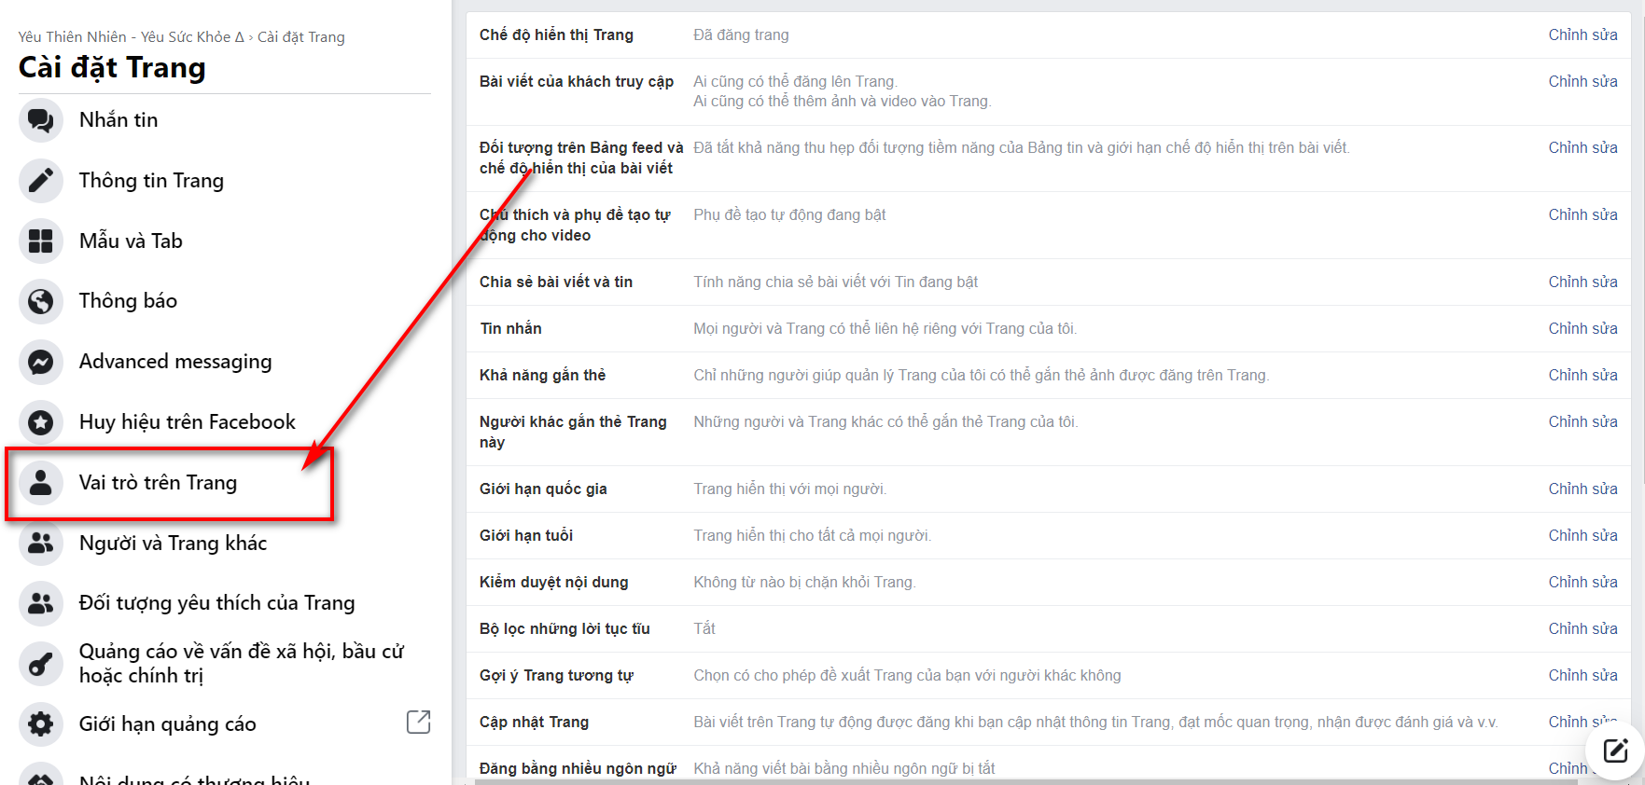Open Vai trò trên Trang
This screenshot has width=1645, height=785.
[158, 483]
